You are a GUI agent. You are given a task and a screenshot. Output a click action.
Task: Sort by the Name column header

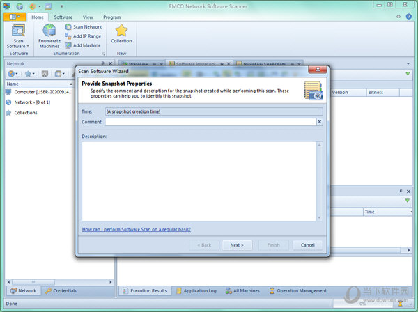(x=40, y=84)
